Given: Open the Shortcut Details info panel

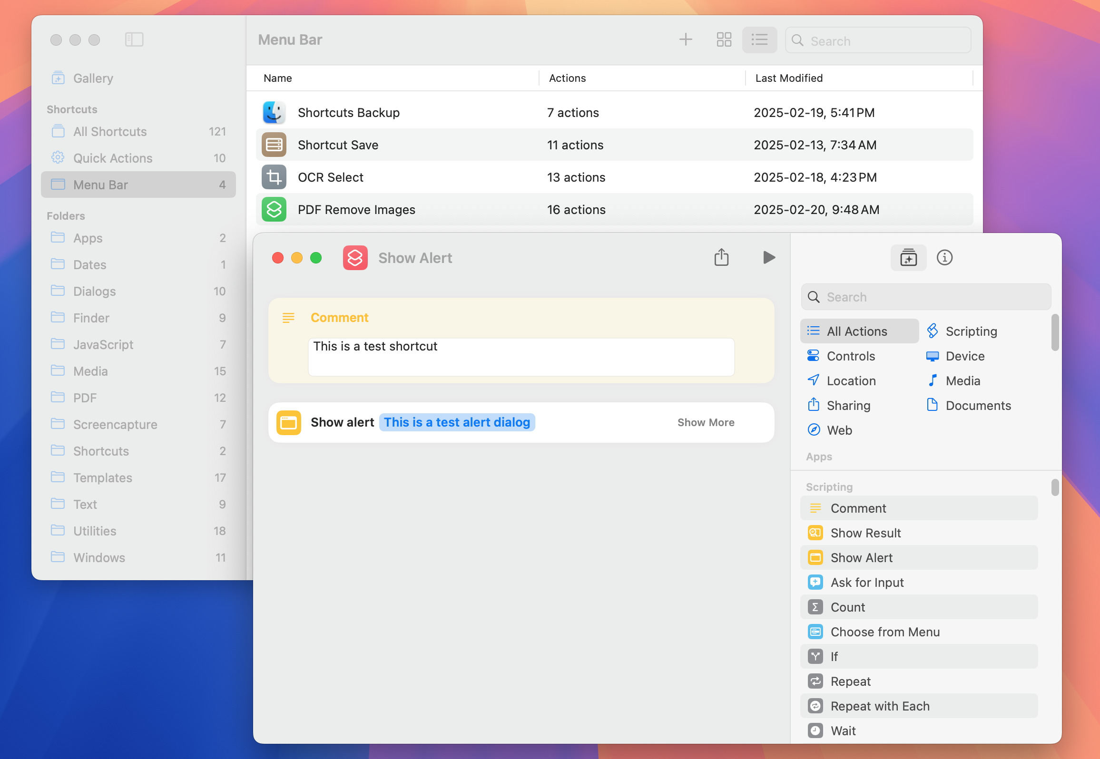Looking at the screenshot, I should [x=944, y=257].
